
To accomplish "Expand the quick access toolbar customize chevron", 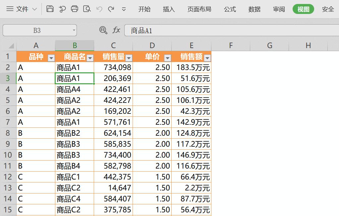I will (124, 9).
